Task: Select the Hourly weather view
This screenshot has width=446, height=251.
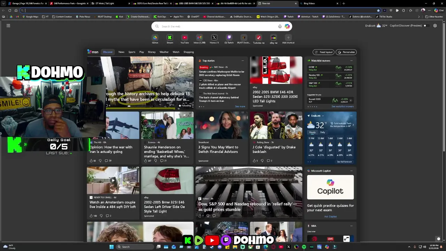Action: coord(312,132)
